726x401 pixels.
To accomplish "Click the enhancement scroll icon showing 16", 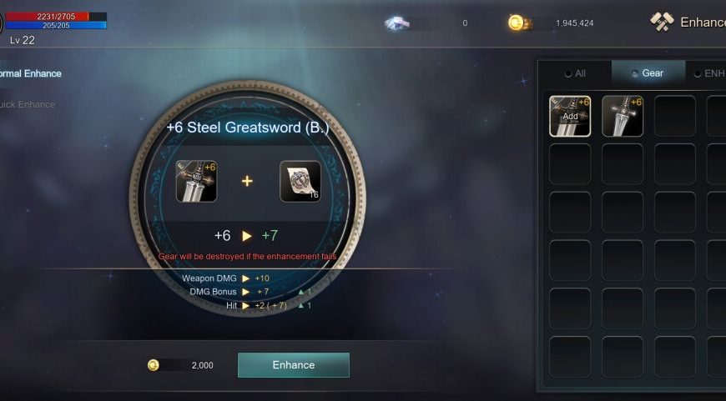I will click(x=300, y=181).
